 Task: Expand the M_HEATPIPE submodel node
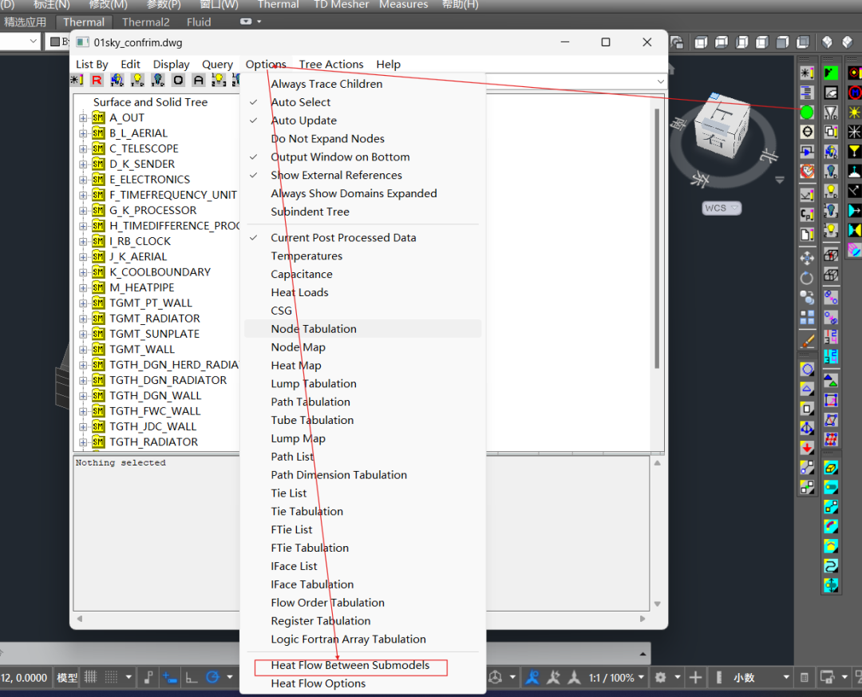click(x=83, y=288)
